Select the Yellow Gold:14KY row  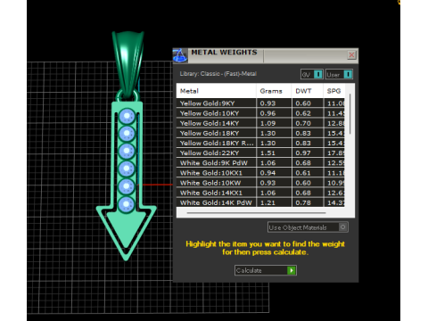pos(260,123)
